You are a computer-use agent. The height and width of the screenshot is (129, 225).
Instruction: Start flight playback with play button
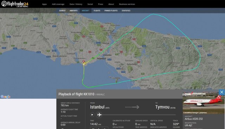click(x=92, y=115)
